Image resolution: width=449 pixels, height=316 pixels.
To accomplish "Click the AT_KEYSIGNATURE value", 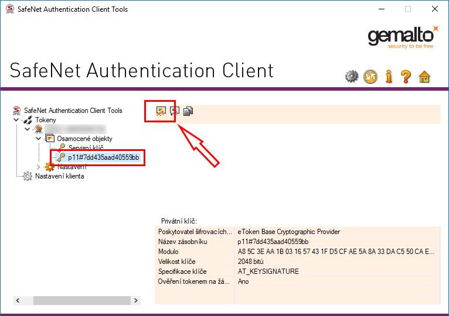I will click(x=268, y=272).
